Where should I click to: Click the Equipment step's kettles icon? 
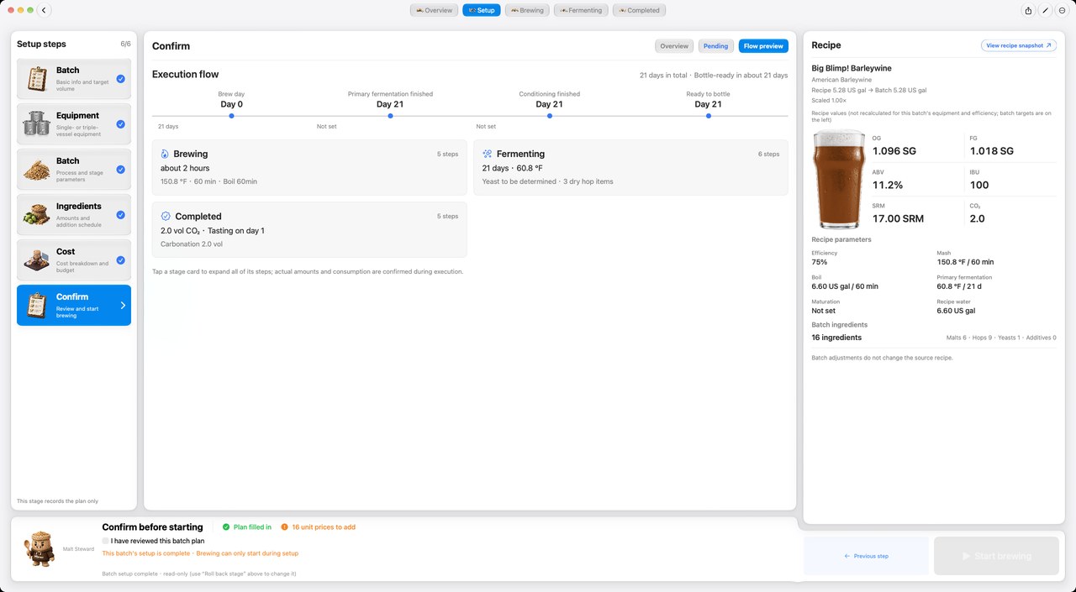tap(36, 124)
